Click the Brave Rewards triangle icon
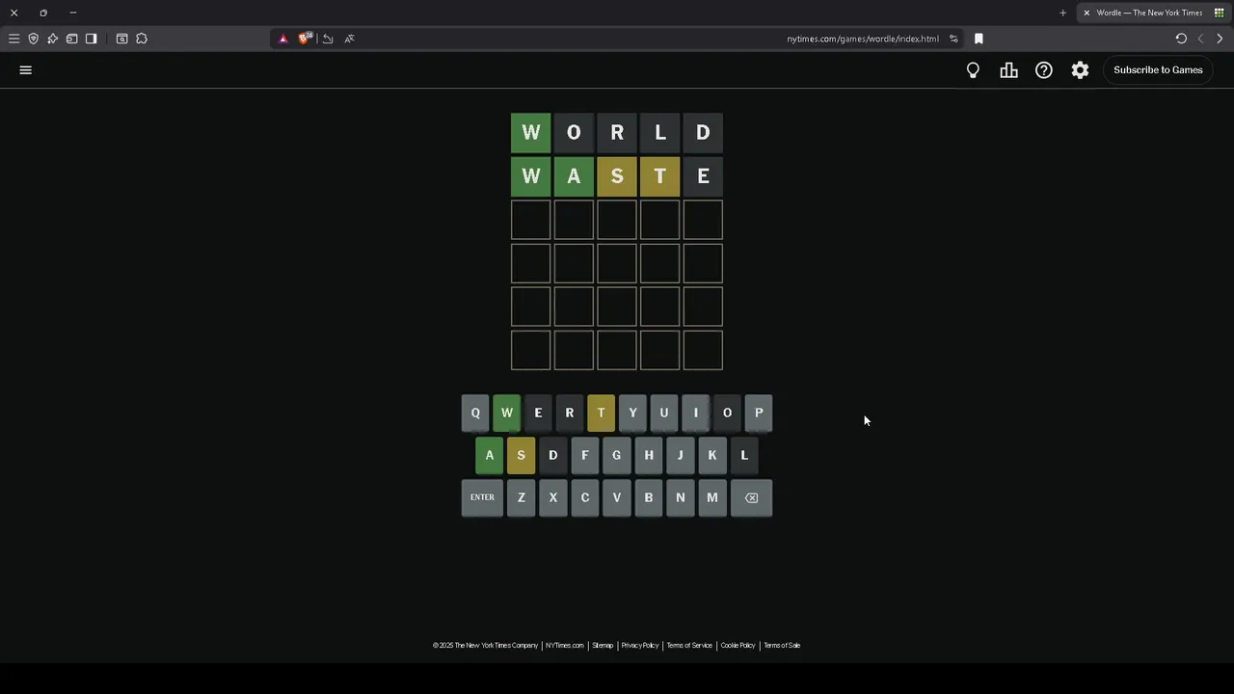Screen dimensions: 1234x694 point(282,39)
